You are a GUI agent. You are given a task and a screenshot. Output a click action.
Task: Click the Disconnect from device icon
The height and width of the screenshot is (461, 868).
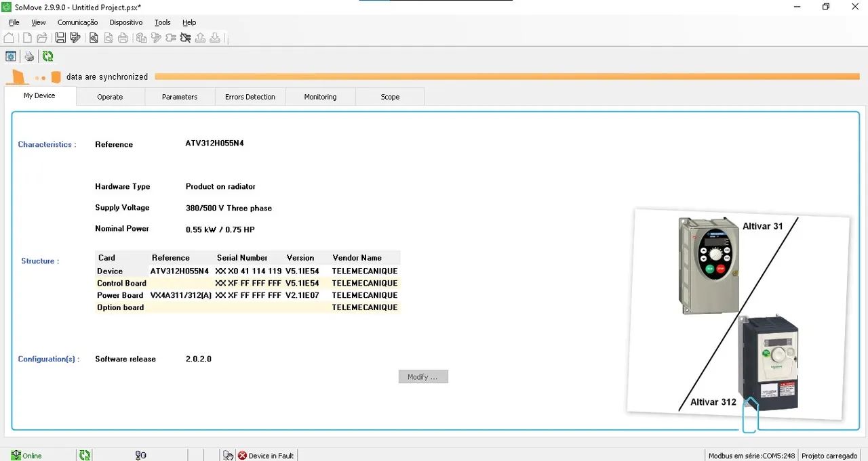point(185,38)
